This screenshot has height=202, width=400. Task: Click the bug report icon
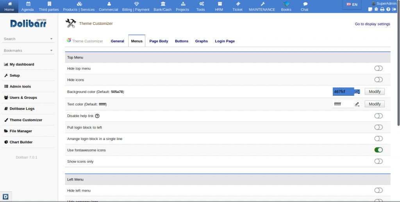(376, 9)
